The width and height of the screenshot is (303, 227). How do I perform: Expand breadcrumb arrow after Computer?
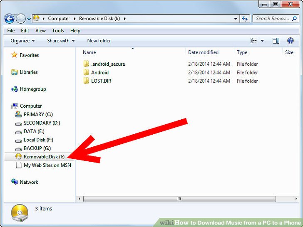tap(75, 19)
